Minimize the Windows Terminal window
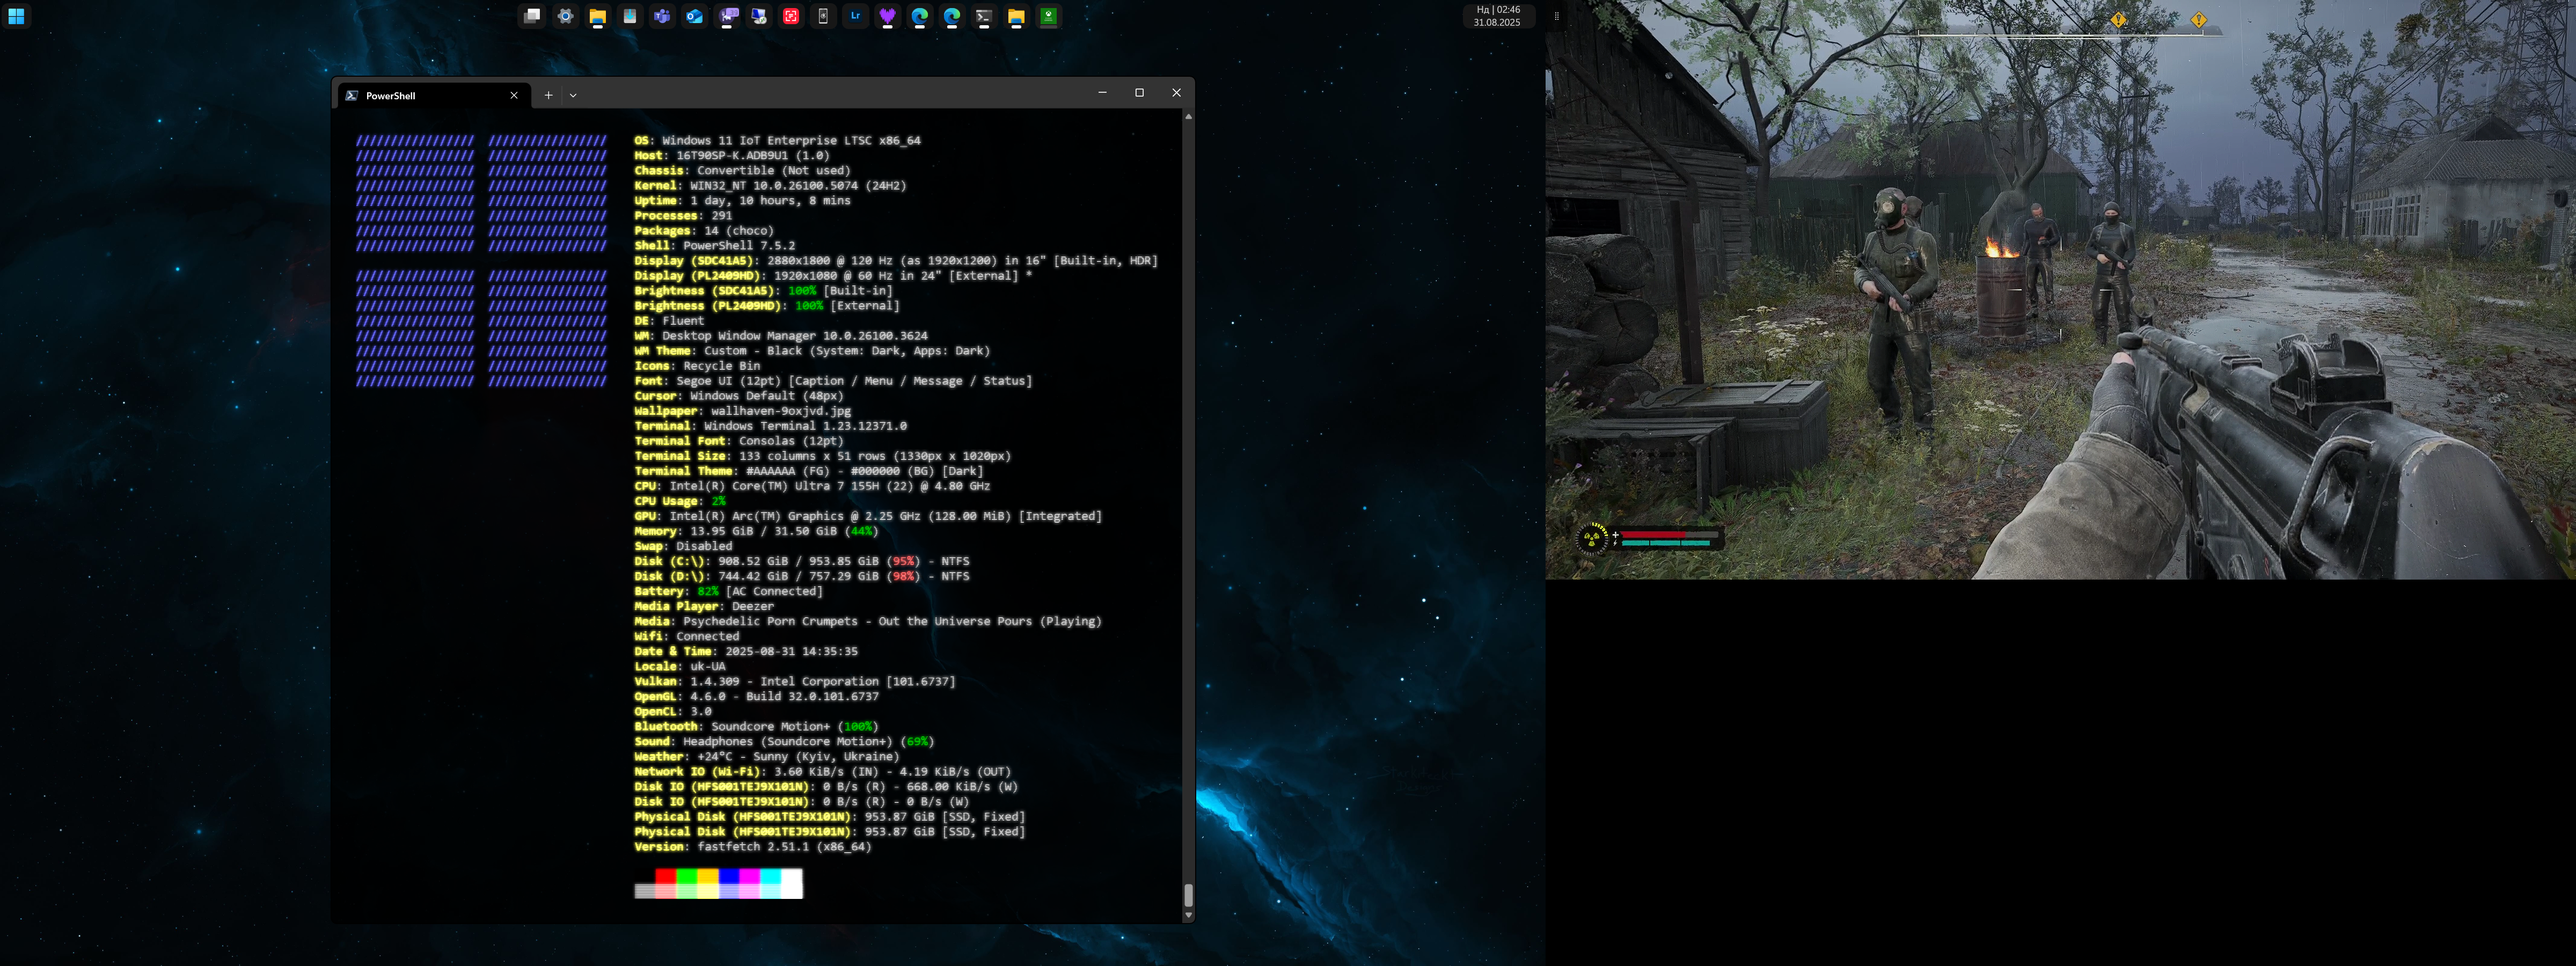The width and height of the screenshot is (2576, 966). pyautogui.click(x=1102, y=92)
